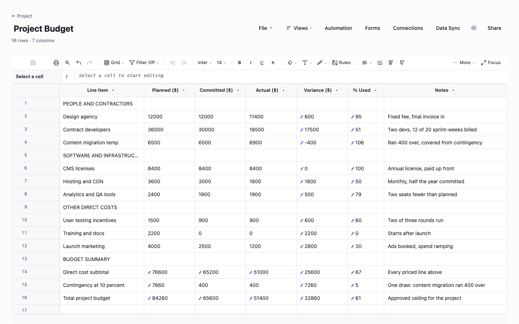Open the Committed ($) column dropdown
Image resolution: width=519 pixels, height=324 pixels.
click(238, 90)
